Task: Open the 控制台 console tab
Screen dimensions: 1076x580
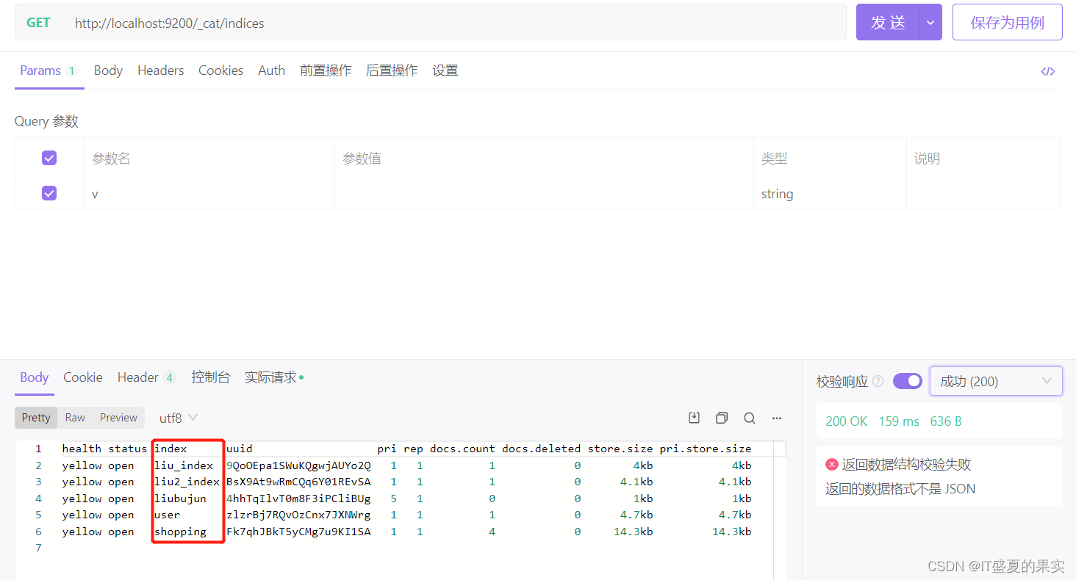Action: (x=211, y=377)
